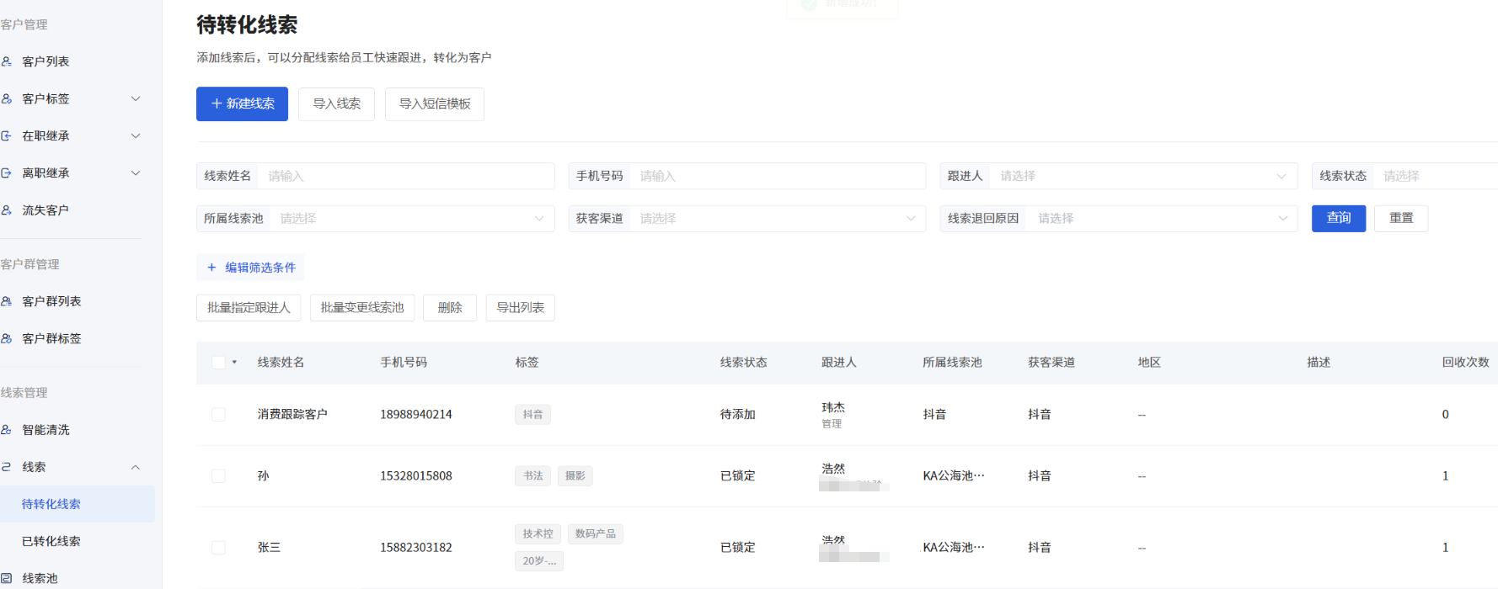Click the 客户标签 sidebar icon

tap(6, 98)
